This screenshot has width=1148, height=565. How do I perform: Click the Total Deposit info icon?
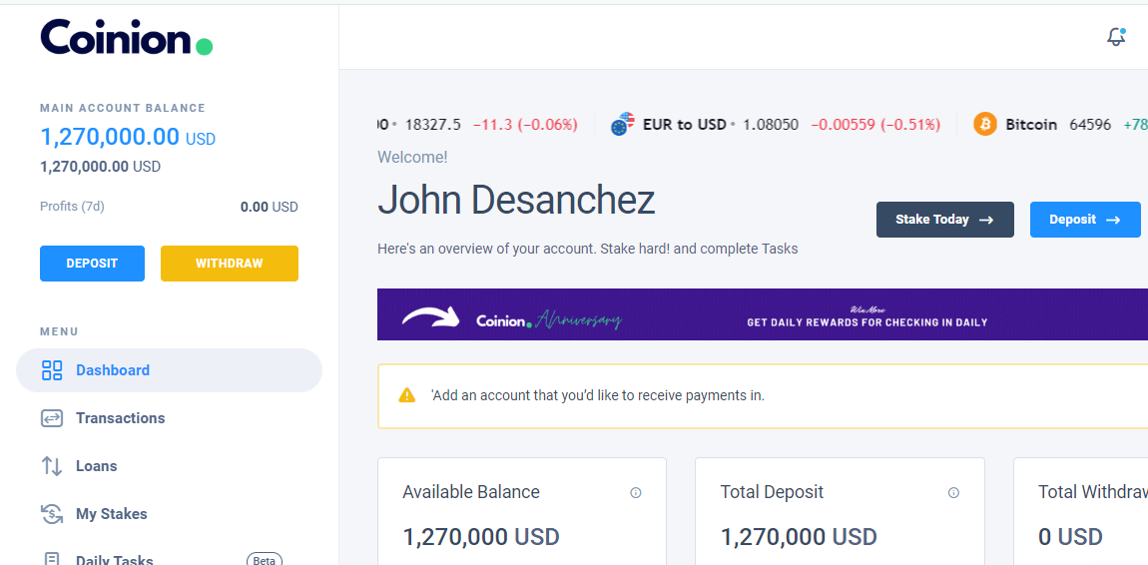[x=953, y=492]
